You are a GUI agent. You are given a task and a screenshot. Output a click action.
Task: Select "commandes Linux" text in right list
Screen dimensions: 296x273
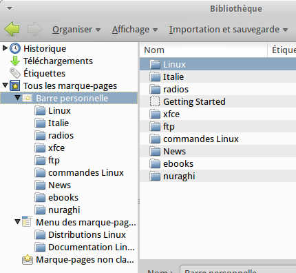click(x=201, y=139)
